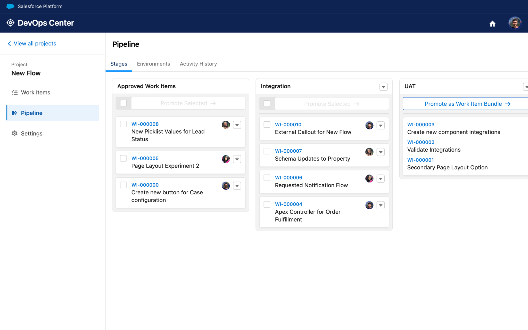
Task: Expand dropdown for WI-000008 actions
Action: [x=237, y=125]
